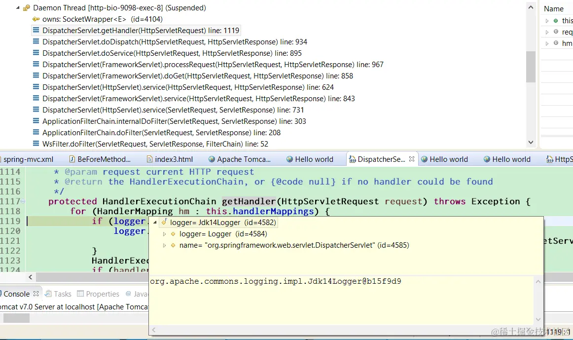Viewport: 573px width, 340px height.
Task: Select DispatcherServlet.doDispatch line 934 frame
Action: [175, 41]
